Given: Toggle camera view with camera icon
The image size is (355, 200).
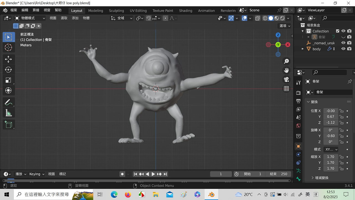Looking at the screenshot, I should 286,79.
